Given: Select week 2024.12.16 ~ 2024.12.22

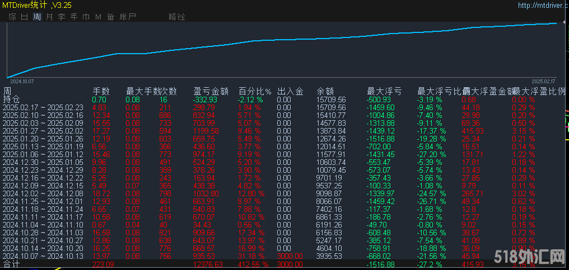Looking at the screenshot, I should pos(43,178).
